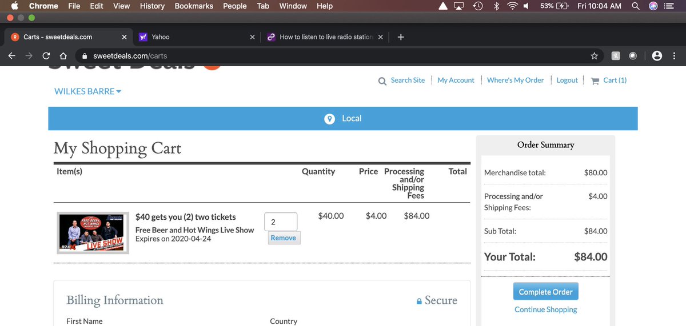Click the Continue Shopping link
This screenshot has height=326, width=686.
(x=546, y=309)
